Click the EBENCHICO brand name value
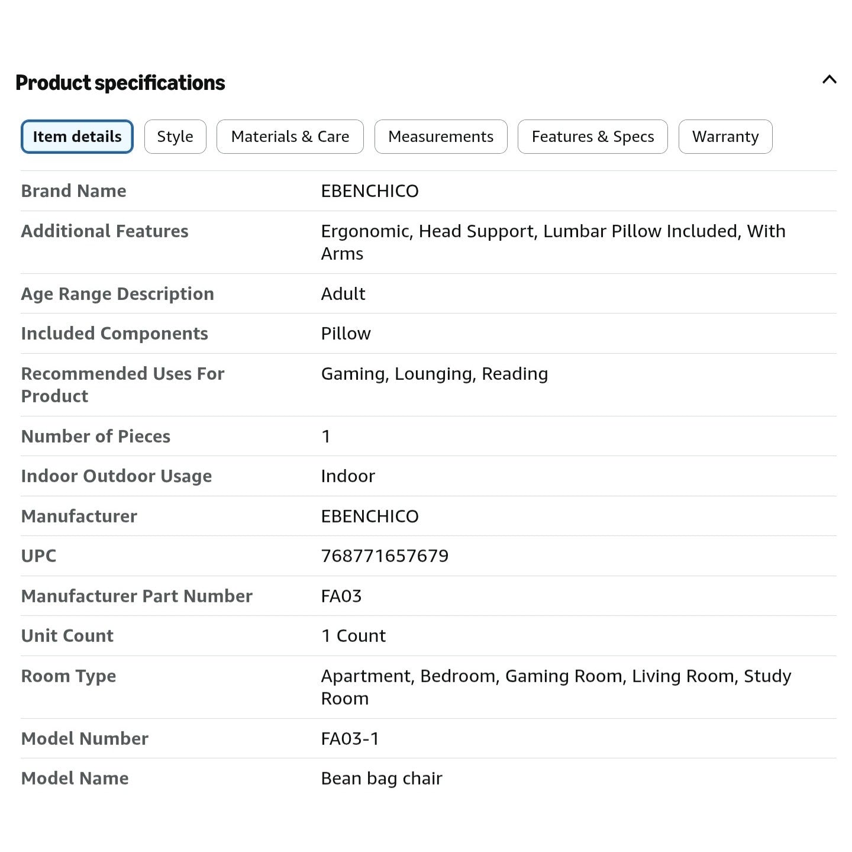 [x=370, y=191]
